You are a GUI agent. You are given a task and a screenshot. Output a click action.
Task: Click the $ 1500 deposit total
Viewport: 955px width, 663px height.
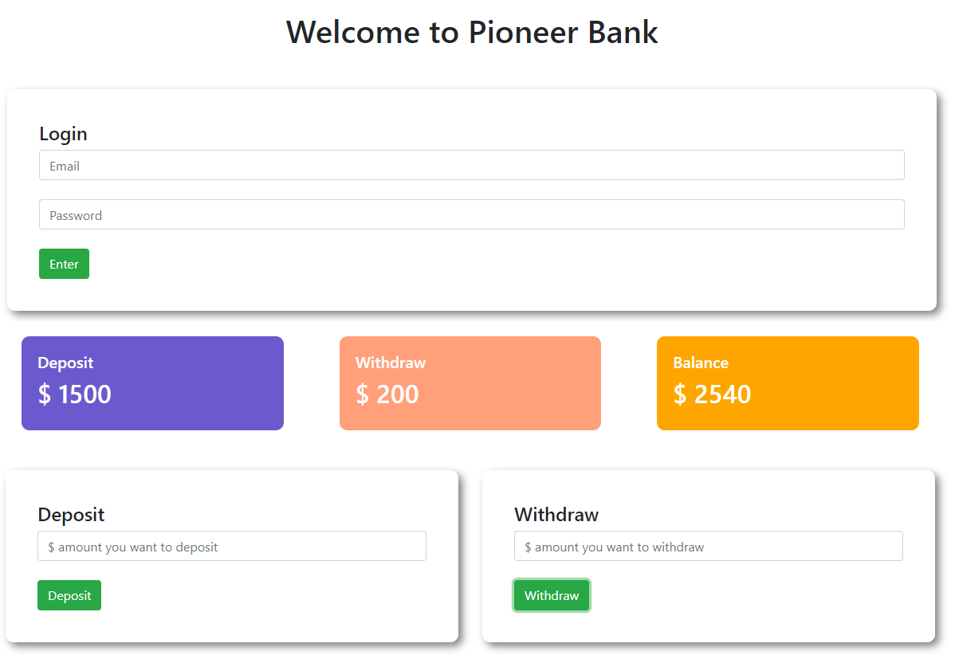pos(74,394)
